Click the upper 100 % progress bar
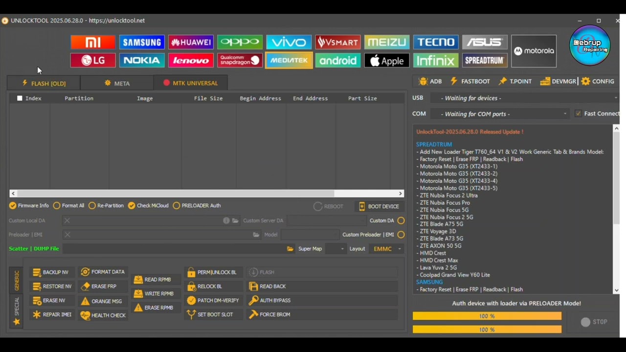Viewport: 626px width, 352px height. point(487,316)
